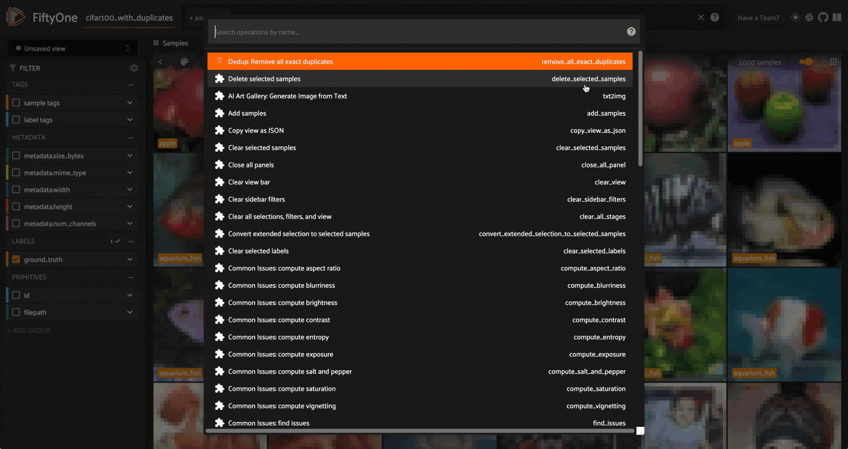Check the sample tags checkbox

[16, 103]
